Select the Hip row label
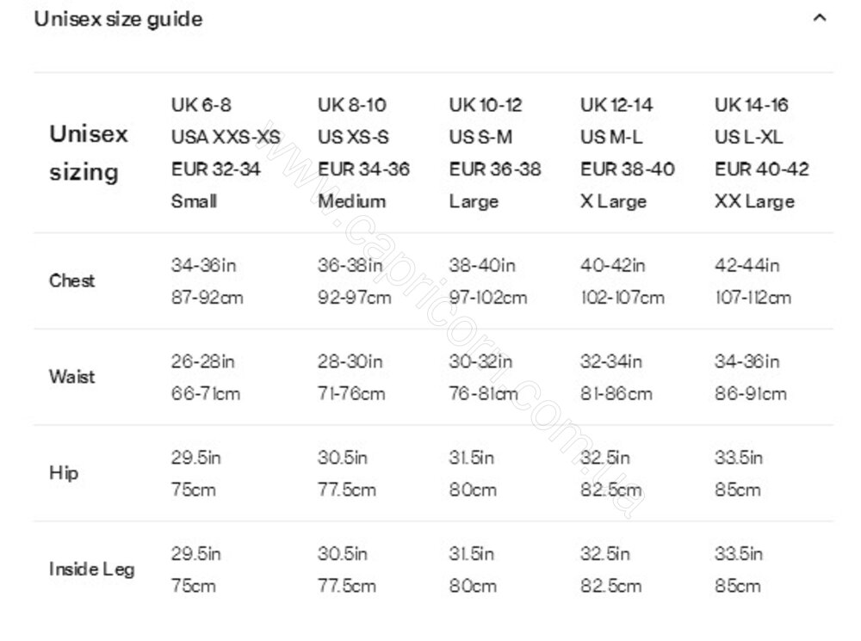The height and width of the screenshot is (641, 861). [64, 472]
